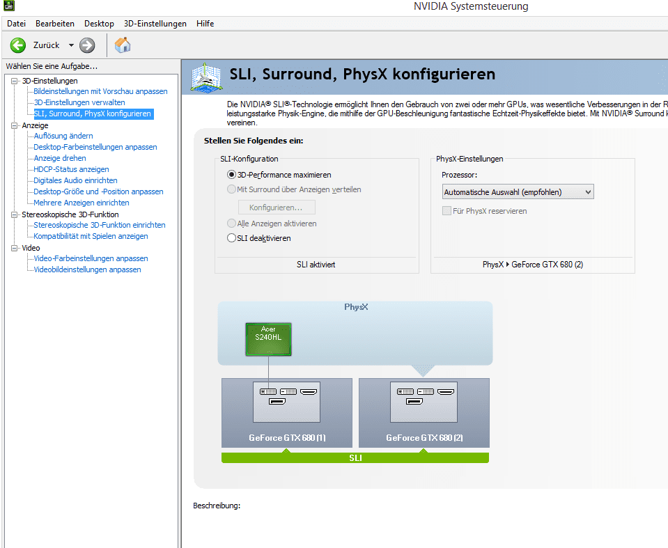Open the Hilfe menu
The width and height of the screenshot is (668, 548).
click(x=205, y=24)
